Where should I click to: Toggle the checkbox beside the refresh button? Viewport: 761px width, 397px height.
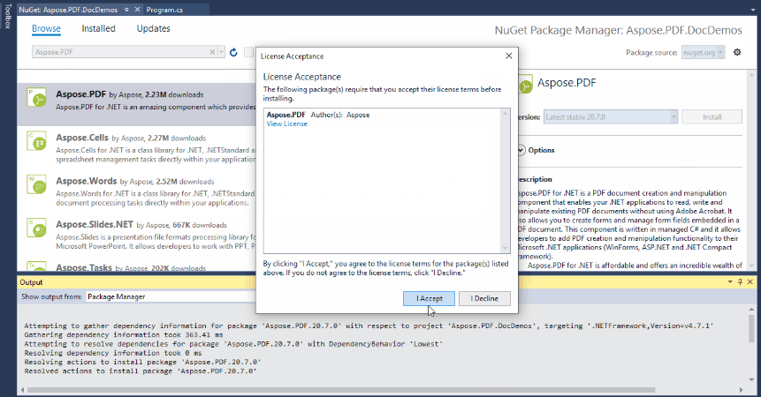pyautogui.click(x=249, y=52)
